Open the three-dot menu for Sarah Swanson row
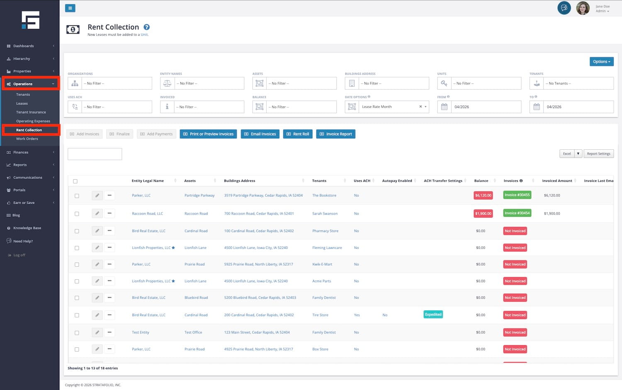 click(109, 213)
